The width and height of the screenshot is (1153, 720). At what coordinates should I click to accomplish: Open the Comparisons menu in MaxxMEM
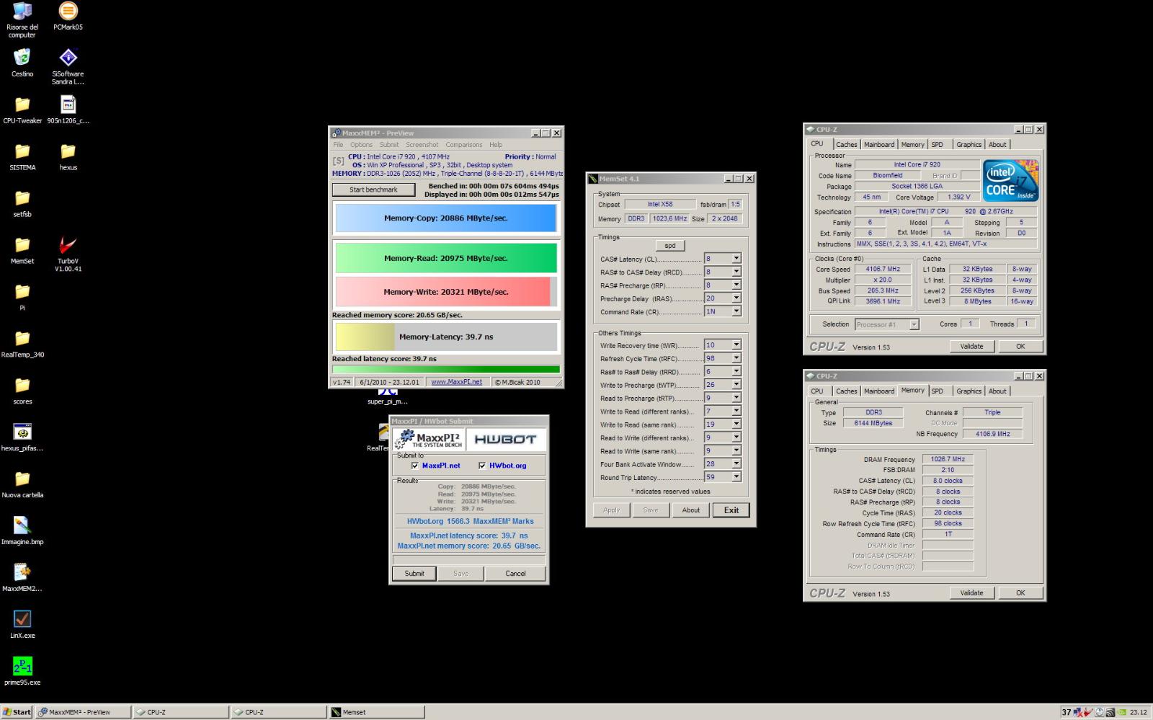click(463, 145)
